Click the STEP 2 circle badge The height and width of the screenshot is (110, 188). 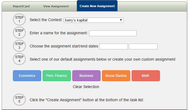pos(19,33)
